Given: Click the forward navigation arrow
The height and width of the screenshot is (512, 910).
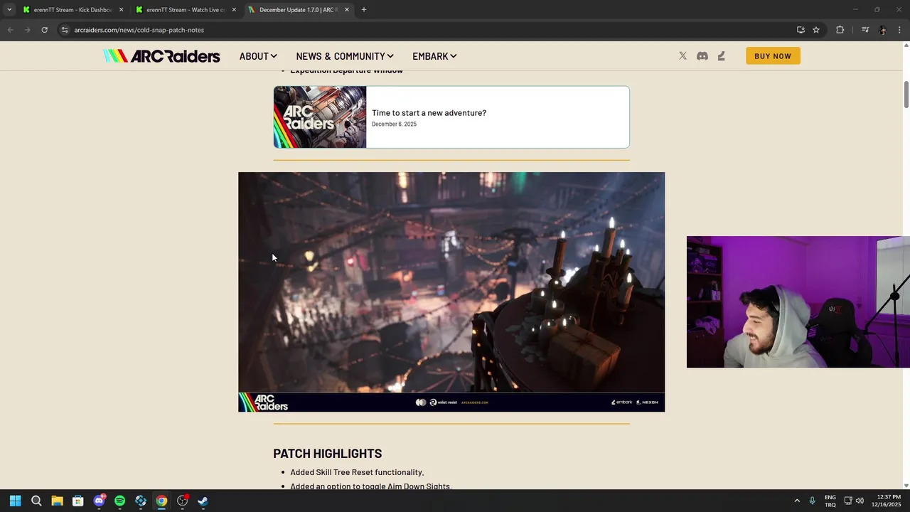Looking at the screenshot, I should (27, 30).
